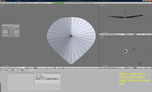
Task: Collapse the Links and Pipeline panel
Action: (36, 73)
